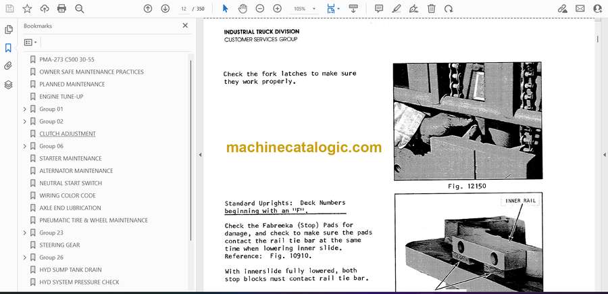
Task: Open the Attachments paperclip panel
Action: coord(8,66)
